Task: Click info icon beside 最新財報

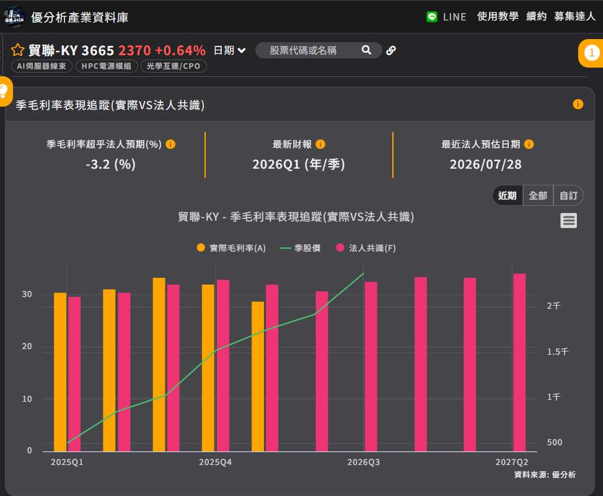Action: pos(320,144)
